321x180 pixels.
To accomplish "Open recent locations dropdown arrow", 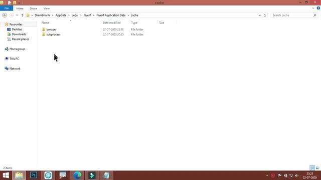I will click(x=17, y=15).
